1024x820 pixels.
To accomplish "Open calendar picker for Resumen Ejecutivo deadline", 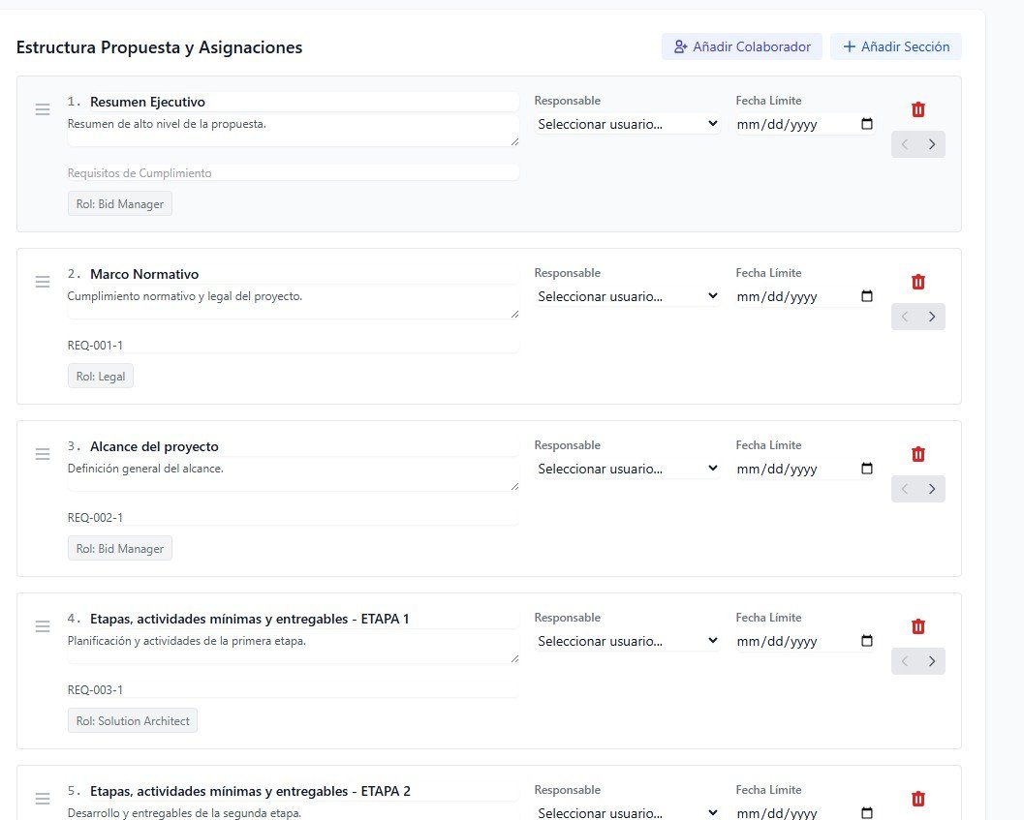I will tap(867, 124).
